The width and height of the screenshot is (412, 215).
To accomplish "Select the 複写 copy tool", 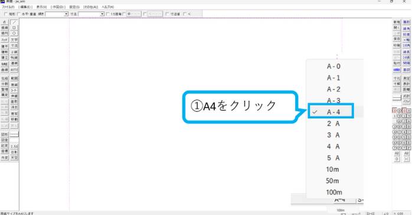I will tap(14, 114).
